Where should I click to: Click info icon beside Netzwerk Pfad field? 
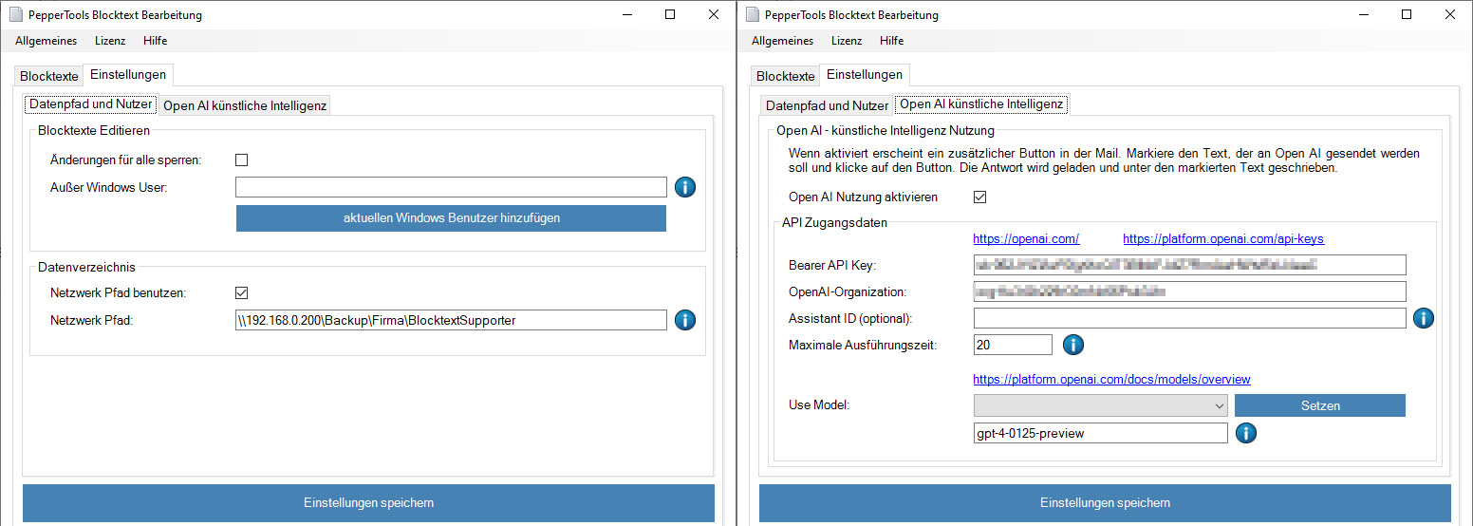685,320
